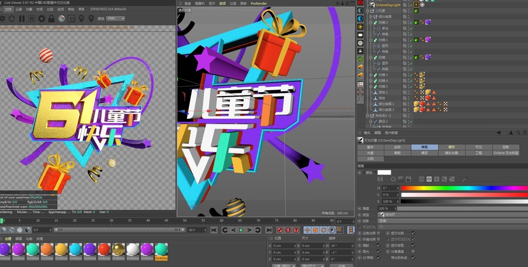This screenshot has height=267, width=528.
Task: Collapse 扫描.2 in object tree
Action: 371,22
